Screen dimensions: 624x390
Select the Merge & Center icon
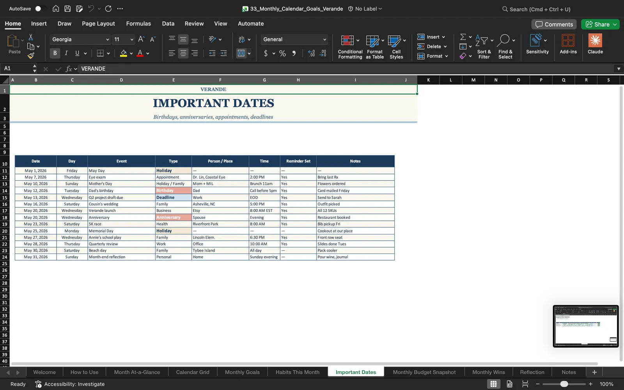coord(241,53)
